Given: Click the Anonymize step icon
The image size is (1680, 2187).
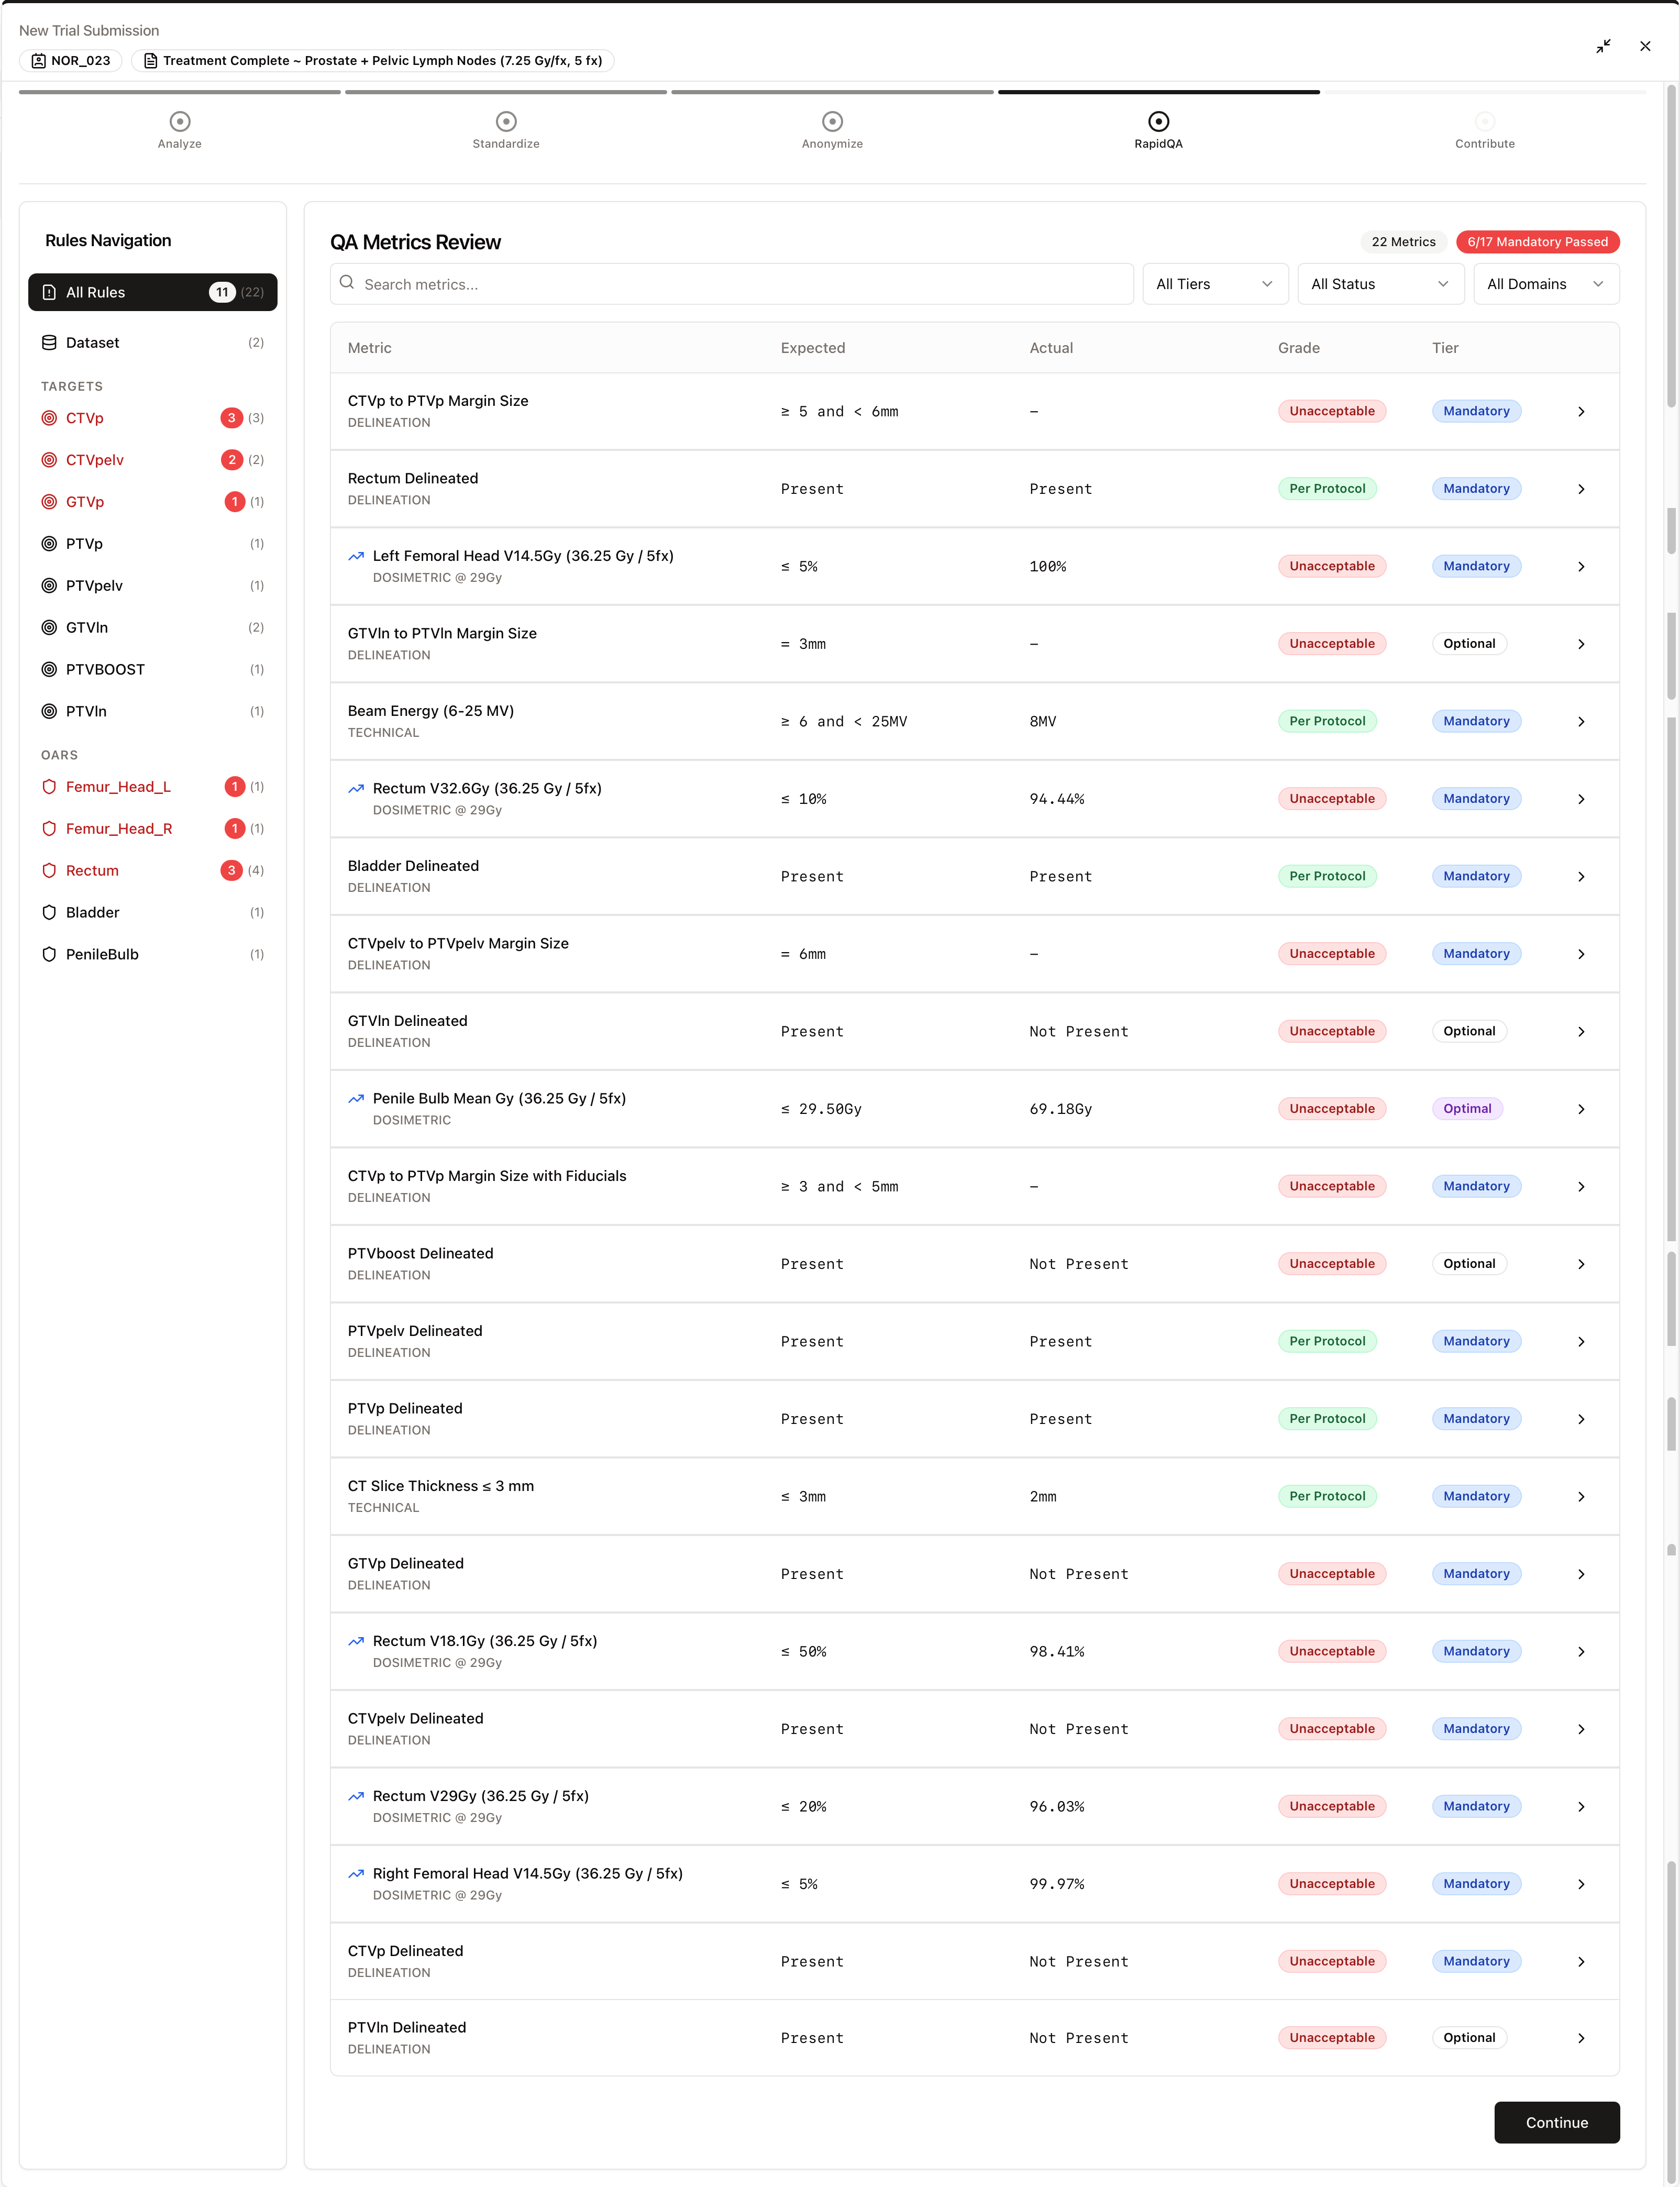Looking at the screenshot, I should click(832, 121).
